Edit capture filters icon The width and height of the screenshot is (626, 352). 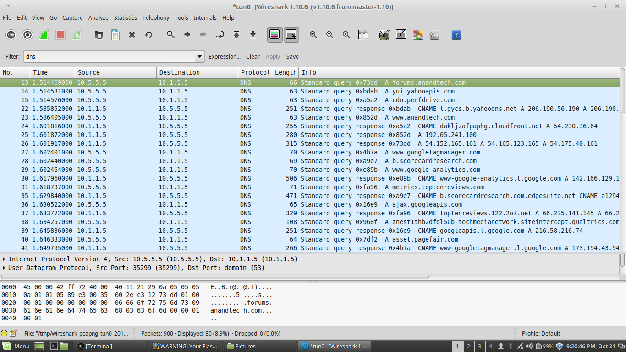384,35
